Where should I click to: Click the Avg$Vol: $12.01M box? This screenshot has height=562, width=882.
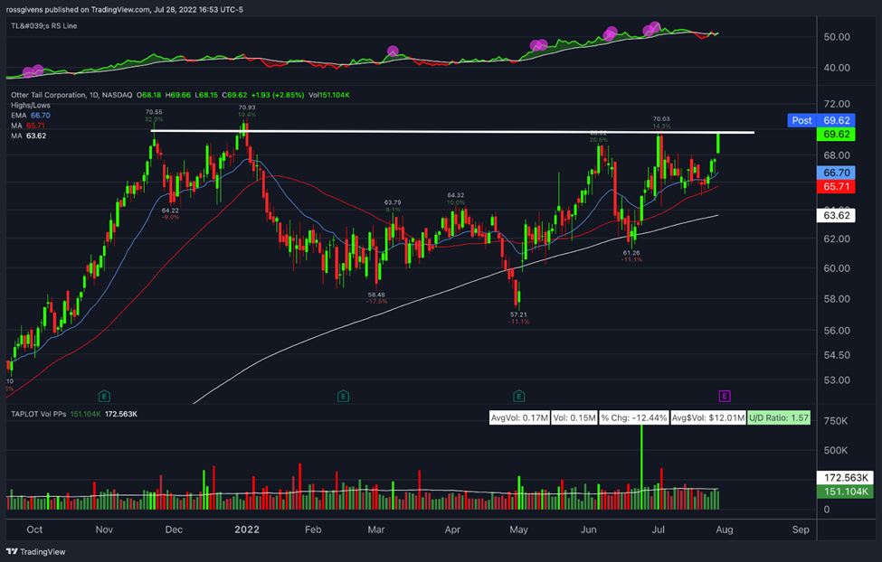[x=708, y=417]
